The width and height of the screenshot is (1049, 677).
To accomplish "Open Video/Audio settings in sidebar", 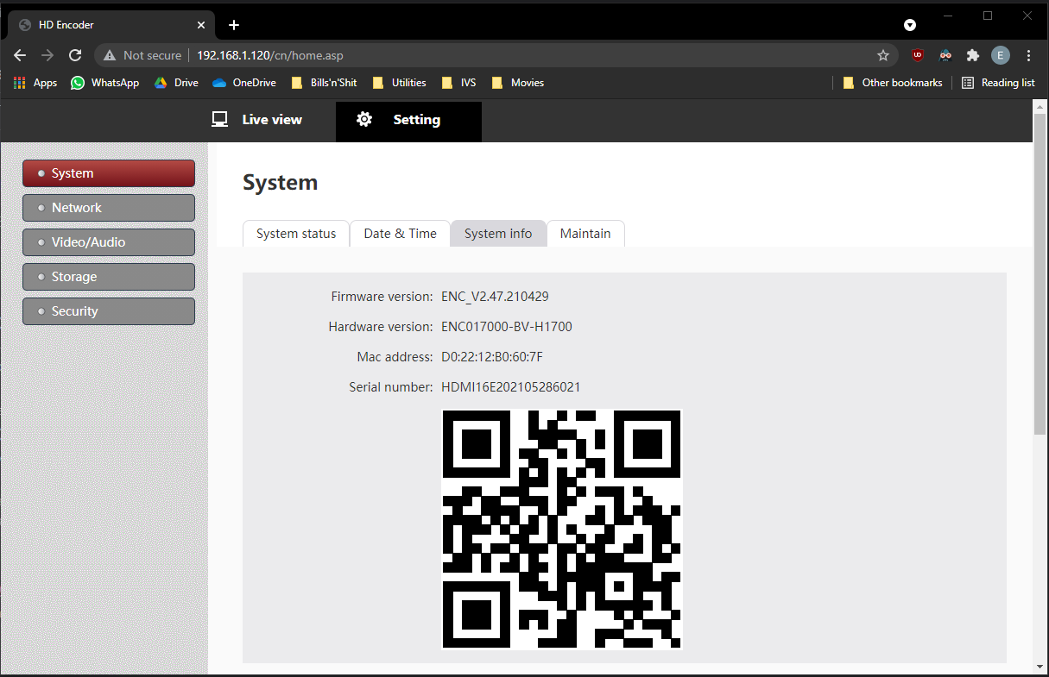I will click(x=109, y=242).
